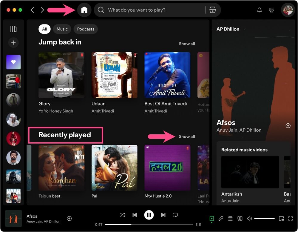Add Afsos to library from player bar

(x=69, y=219)
